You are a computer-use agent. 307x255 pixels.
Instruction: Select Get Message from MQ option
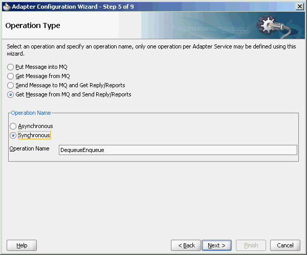11,76
